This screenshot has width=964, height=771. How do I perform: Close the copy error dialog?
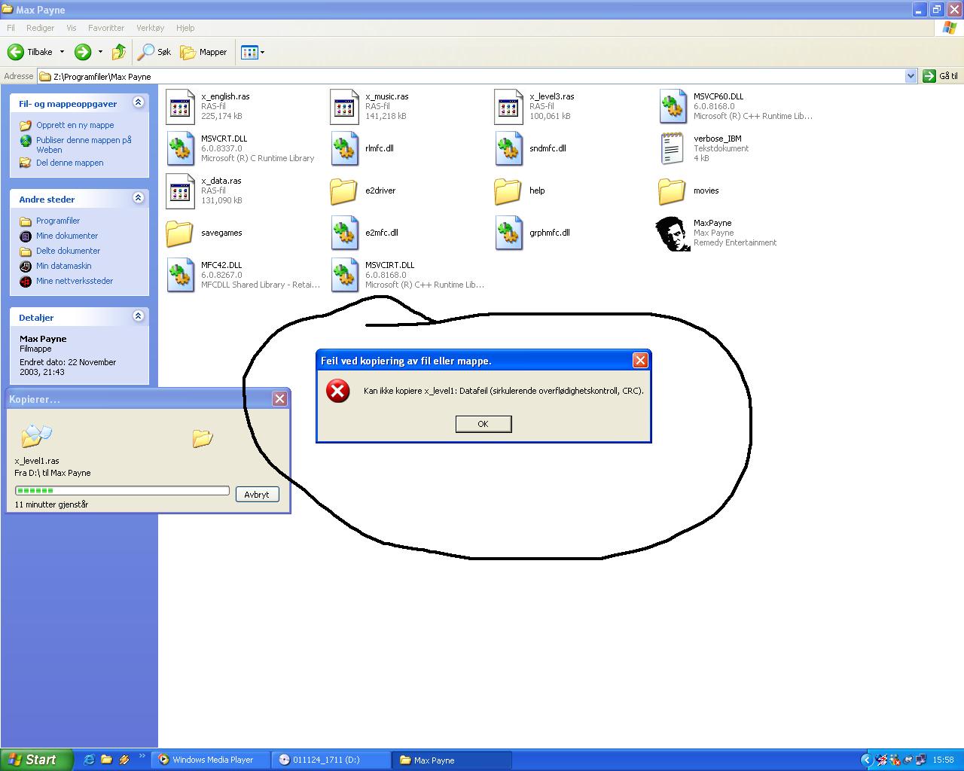pos(640,360)
